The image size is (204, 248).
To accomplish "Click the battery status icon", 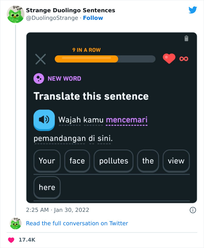I will [x=187, y=38].
